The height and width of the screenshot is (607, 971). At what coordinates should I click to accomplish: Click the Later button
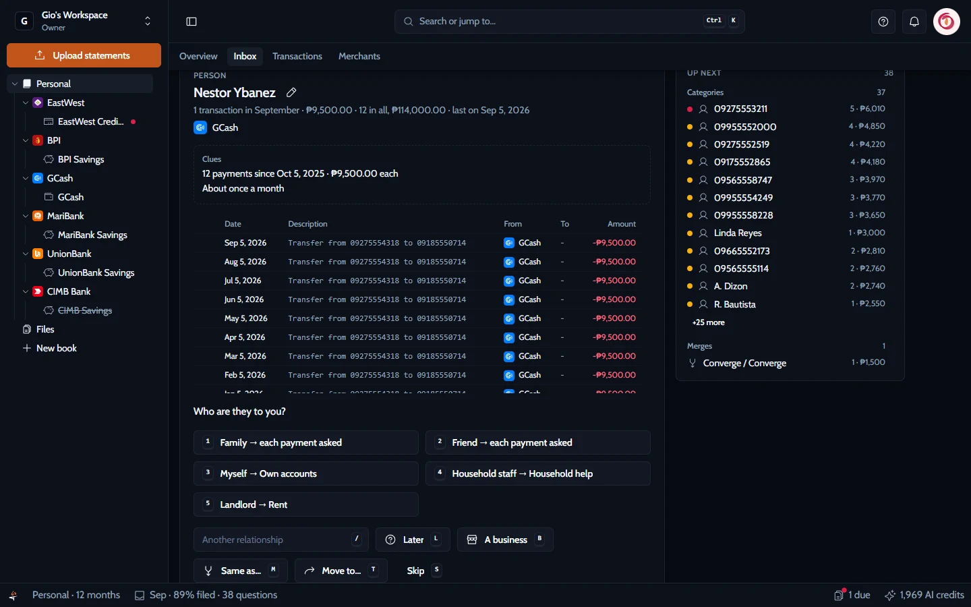click(413, 540)
